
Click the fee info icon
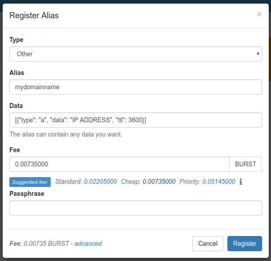(x=241, y=182)
